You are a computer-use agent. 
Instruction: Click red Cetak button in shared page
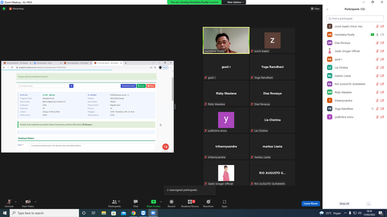(151, 86)
